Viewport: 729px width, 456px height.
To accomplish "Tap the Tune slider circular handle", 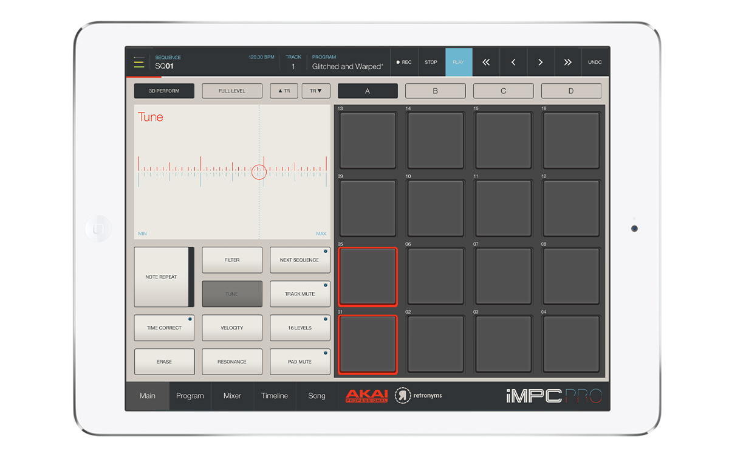I will [259, 172].
